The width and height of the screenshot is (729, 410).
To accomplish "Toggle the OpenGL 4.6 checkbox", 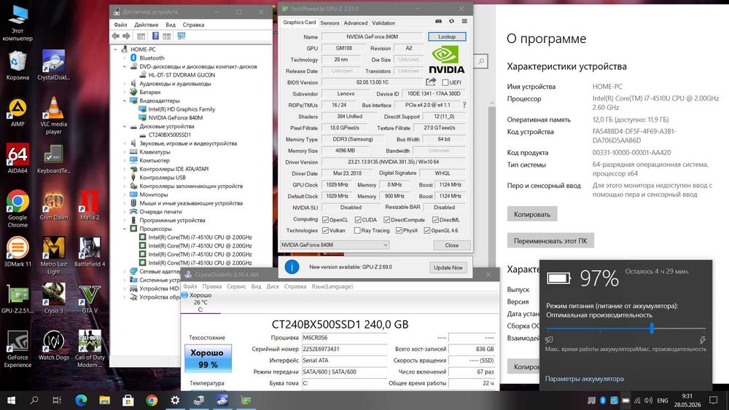I will click(426, 230).
